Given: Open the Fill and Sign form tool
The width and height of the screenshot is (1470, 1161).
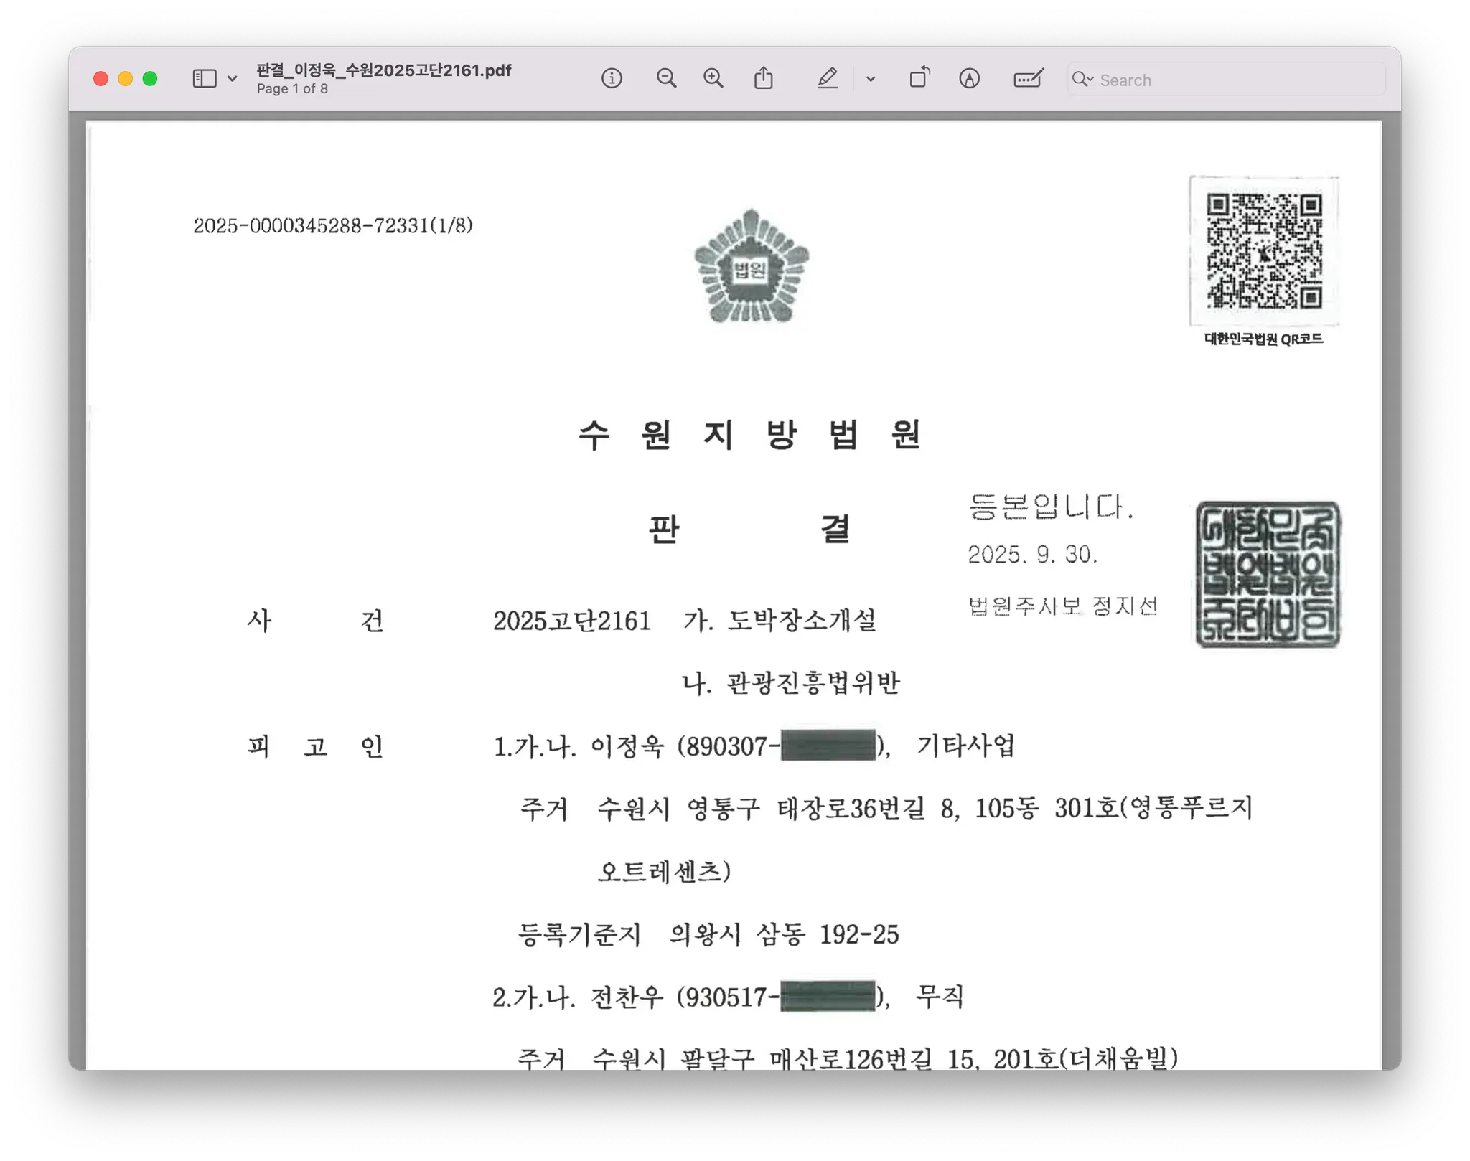Looking at the screenshot, I should coord(1027,79).
